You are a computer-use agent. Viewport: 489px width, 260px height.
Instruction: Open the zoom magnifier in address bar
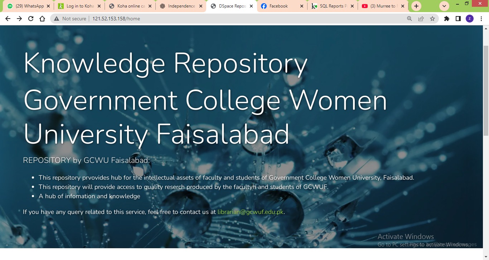point(410,19)
